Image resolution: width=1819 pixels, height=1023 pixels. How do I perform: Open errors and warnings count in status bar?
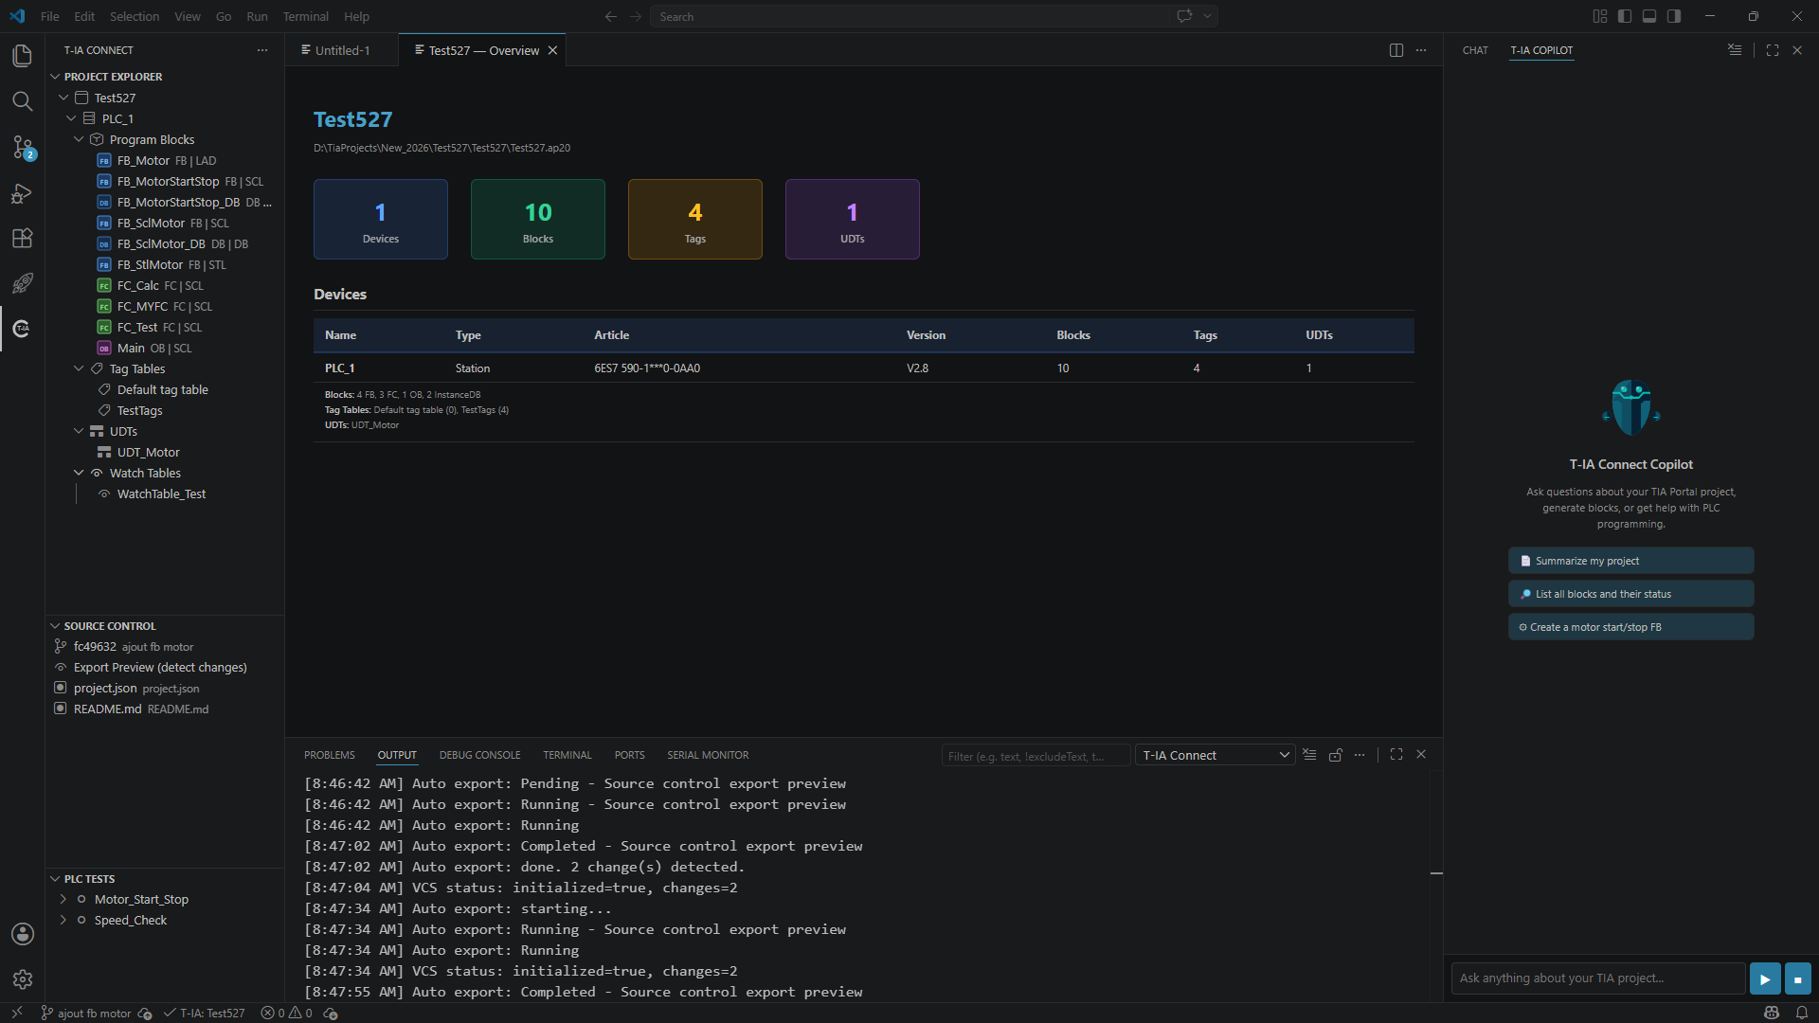click(x=286, y=1013)
